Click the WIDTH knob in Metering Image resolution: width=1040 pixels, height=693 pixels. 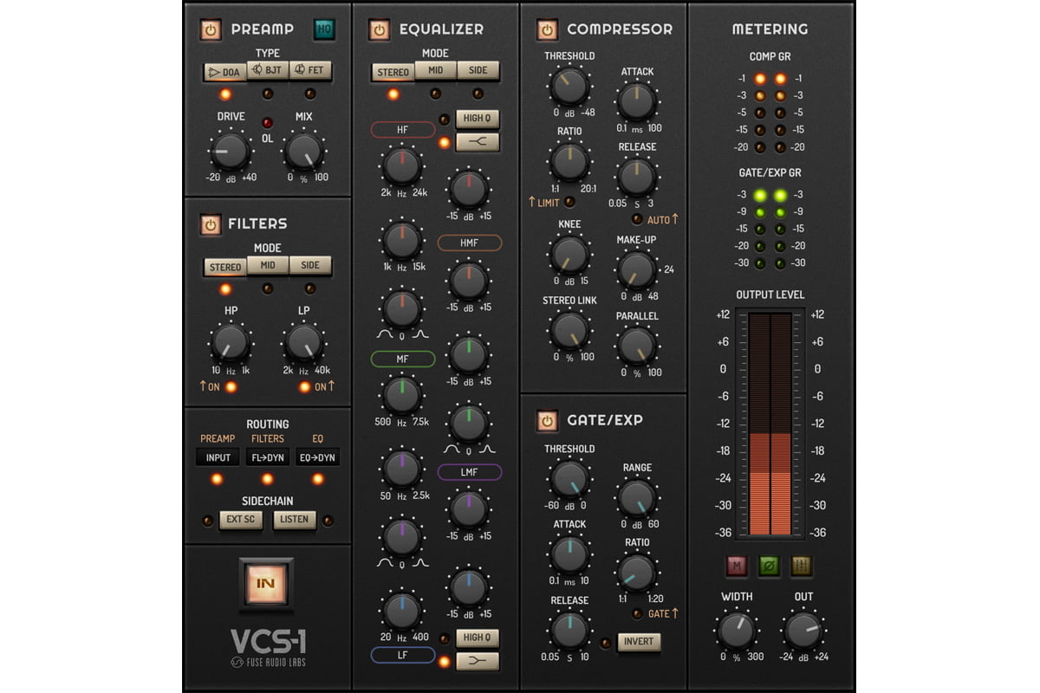[737, 630]
